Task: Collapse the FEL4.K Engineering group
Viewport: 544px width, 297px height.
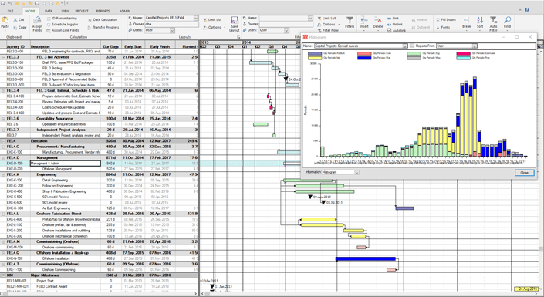Action: 3,174
